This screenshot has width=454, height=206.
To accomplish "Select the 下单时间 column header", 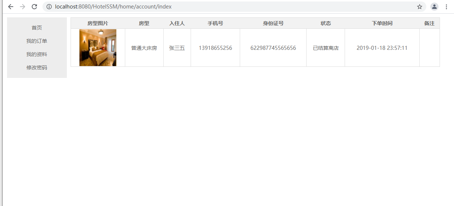I will 382,23.
